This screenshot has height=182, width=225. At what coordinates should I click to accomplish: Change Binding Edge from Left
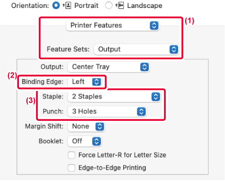tap(85, 82)
